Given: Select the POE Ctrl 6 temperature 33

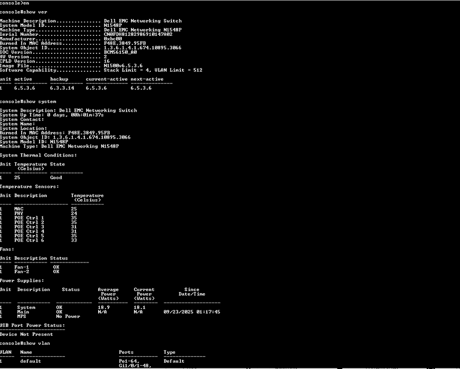Looking at the screenshot, I should [74, 240].
